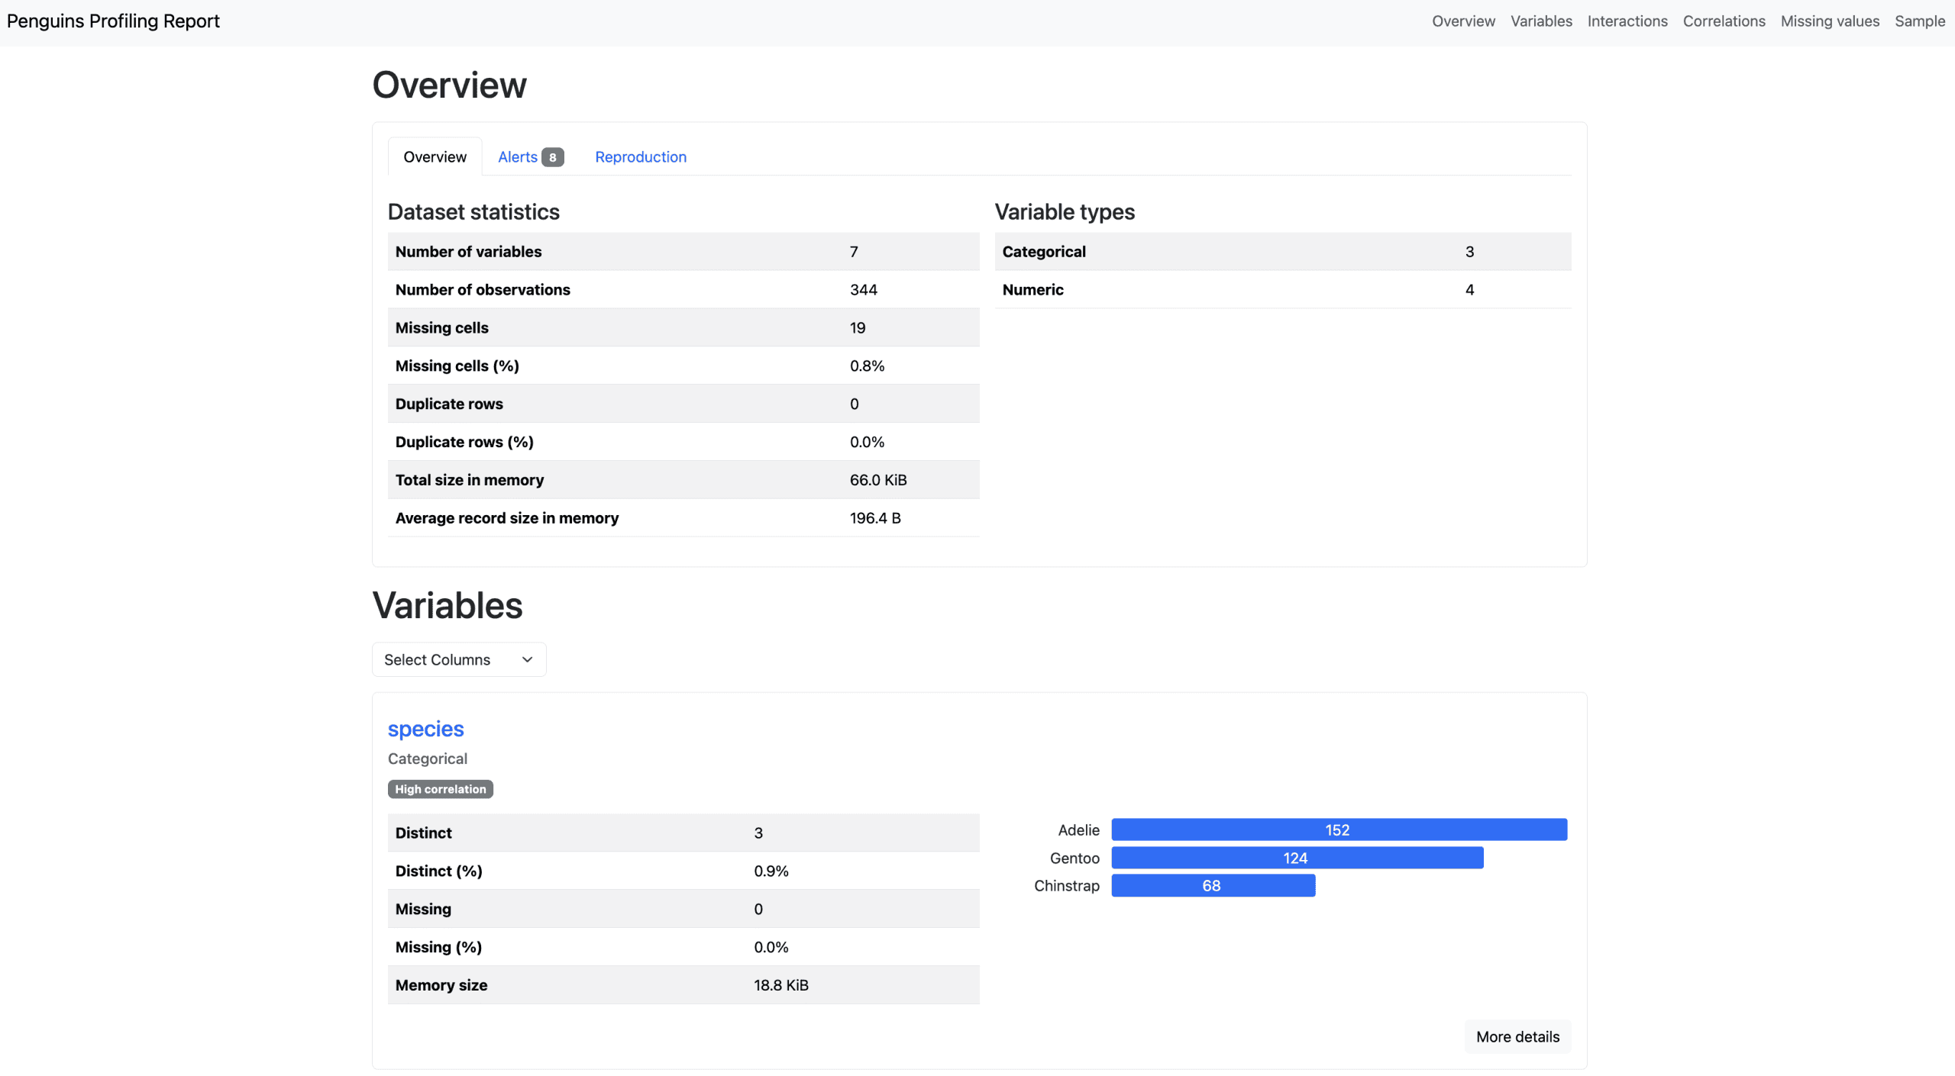The width and height of the screenshot is (1955, 1076).
Task: Jump to the Sample section
Action: point(1920,21)
